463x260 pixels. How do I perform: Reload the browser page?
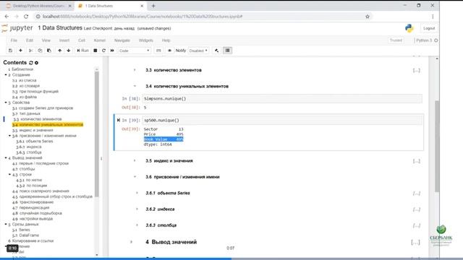(x=26, y=17)
